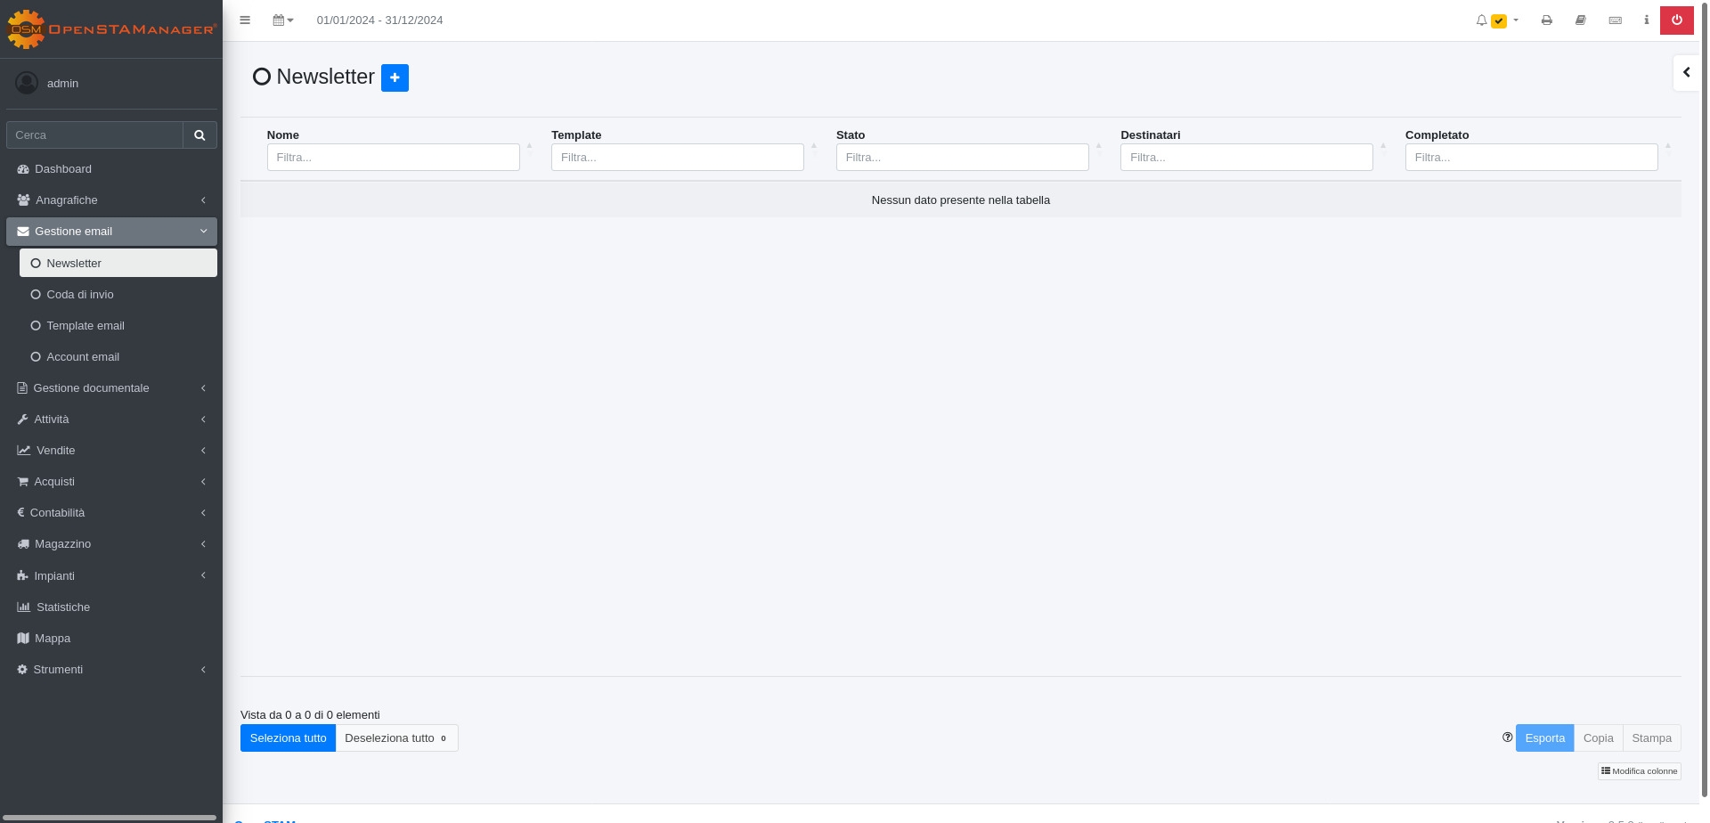The width and height of the screenshot is (1710, 823).
Task: Click the Esporta button
Action: point(1544,738)
